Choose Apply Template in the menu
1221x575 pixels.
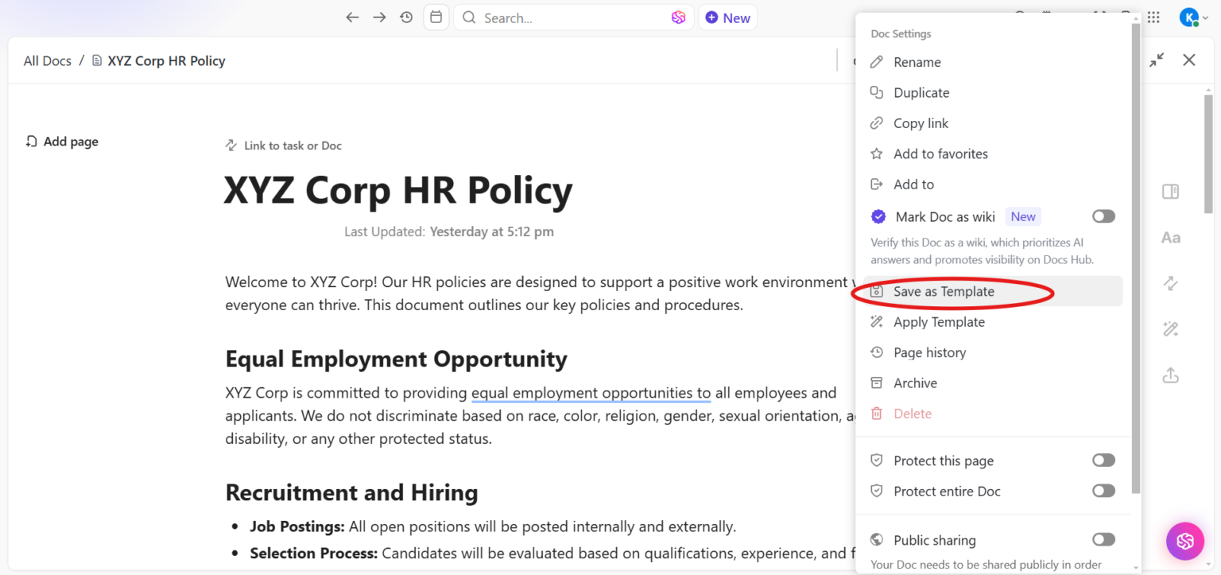click(x=939, y=321)
